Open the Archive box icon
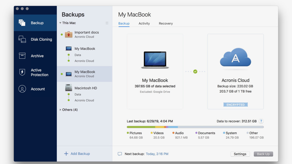 tap(22, 56)
